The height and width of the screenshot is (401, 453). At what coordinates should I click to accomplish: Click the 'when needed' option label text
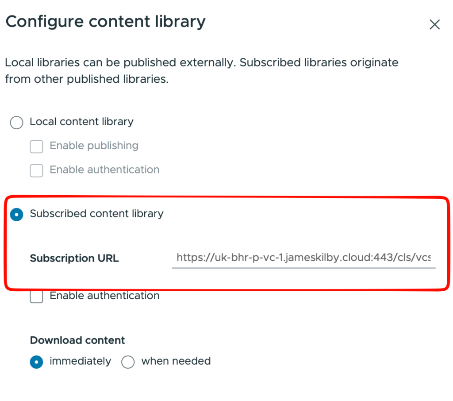pyautogui.click(x=176, y=361)
